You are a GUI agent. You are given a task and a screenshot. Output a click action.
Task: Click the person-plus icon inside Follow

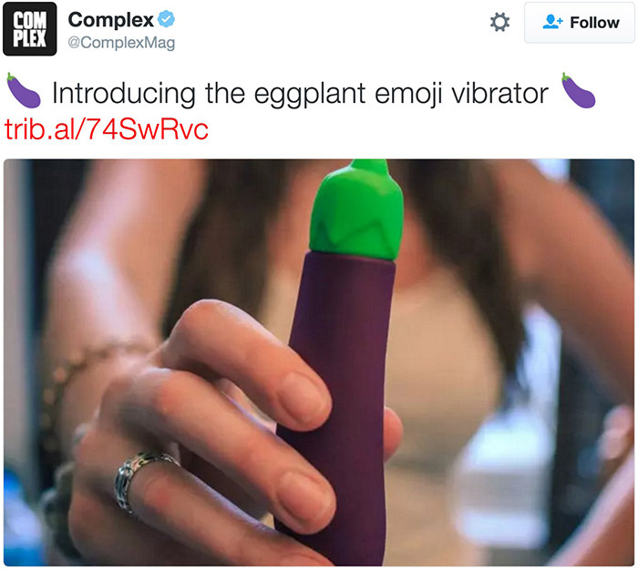coord(552,22)
